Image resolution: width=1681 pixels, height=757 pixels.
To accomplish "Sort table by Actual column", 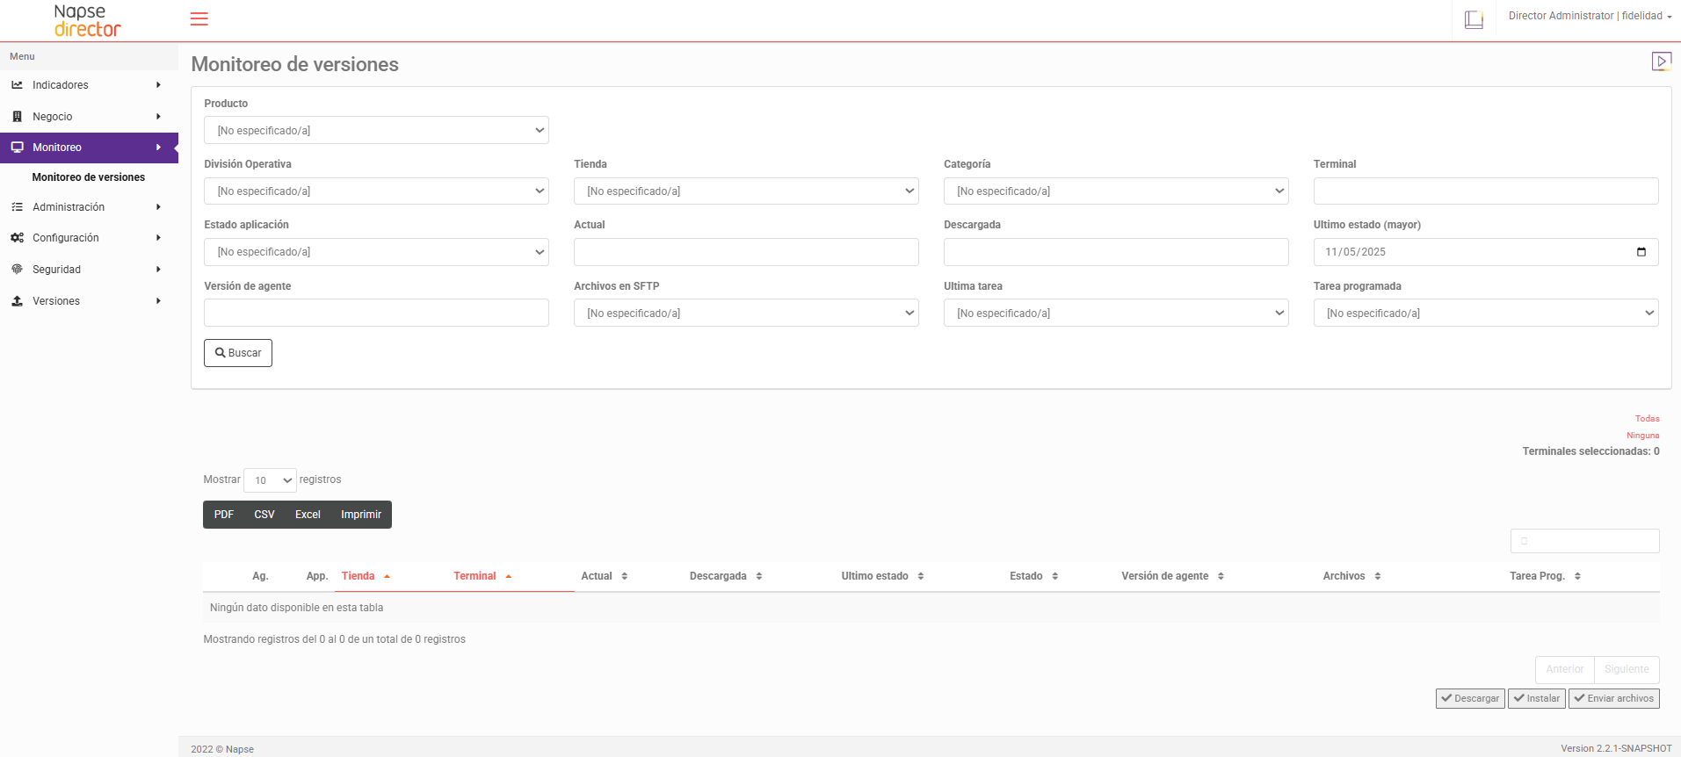I will (604, 576).
